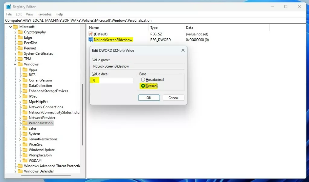This screenshot has width=309, height=182.
Task: Click the TPM folder icon
Action: coord(20,59)
